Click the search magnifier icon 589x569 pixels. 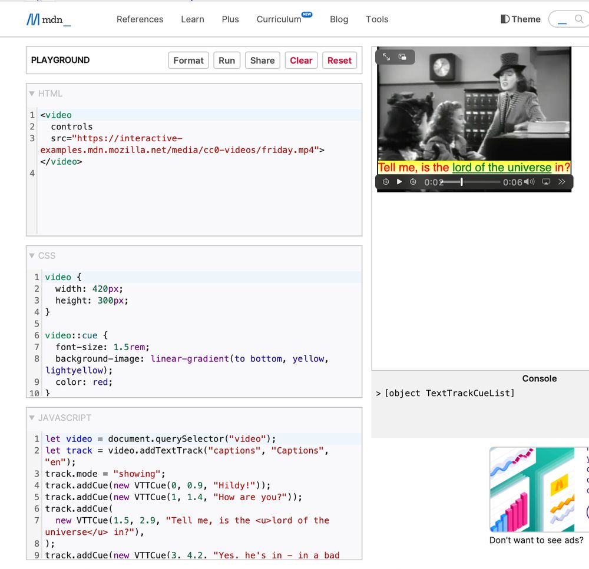pyautogui.click(x=579, y=19)
